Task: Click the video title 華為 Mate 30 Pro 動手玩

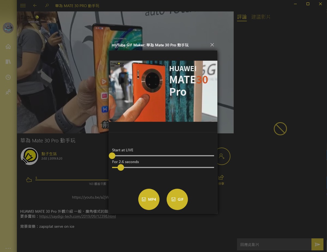Action: click(48, 140)
